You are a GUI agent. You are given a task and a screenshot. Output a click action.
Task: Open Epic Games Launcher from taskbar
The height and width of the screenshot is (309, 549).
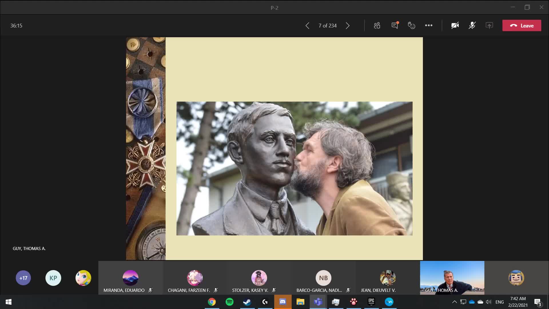point(371,302)
